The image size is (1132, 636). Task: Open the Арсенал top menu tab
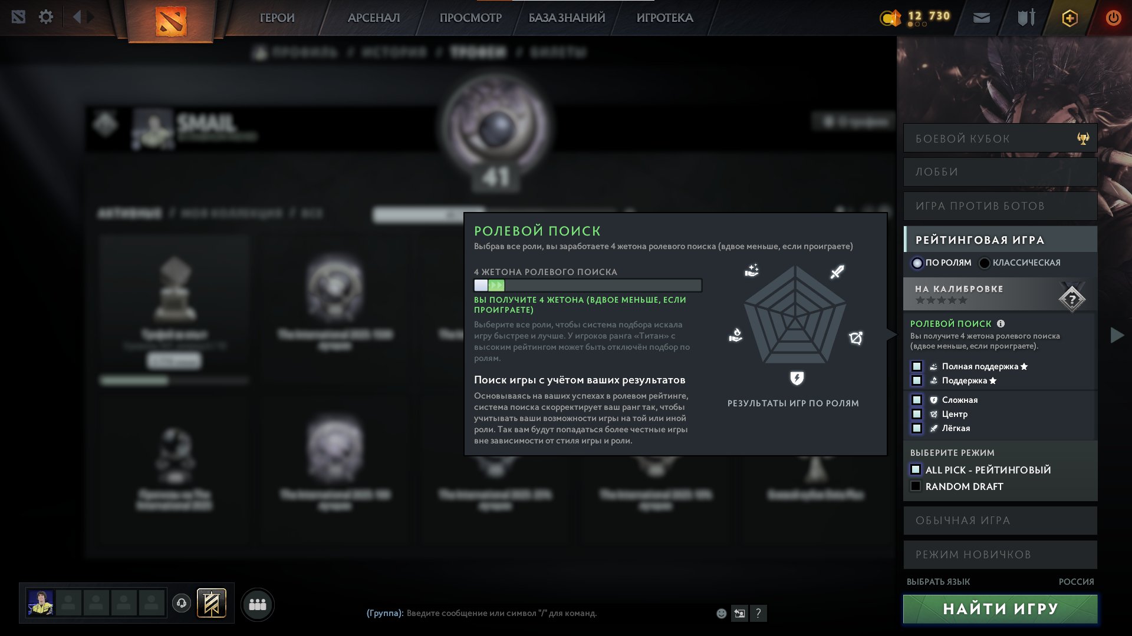point(374,18)
